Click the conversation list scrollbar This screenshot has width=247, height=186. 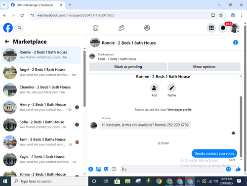pyautogui.click(x=84, y=79)
